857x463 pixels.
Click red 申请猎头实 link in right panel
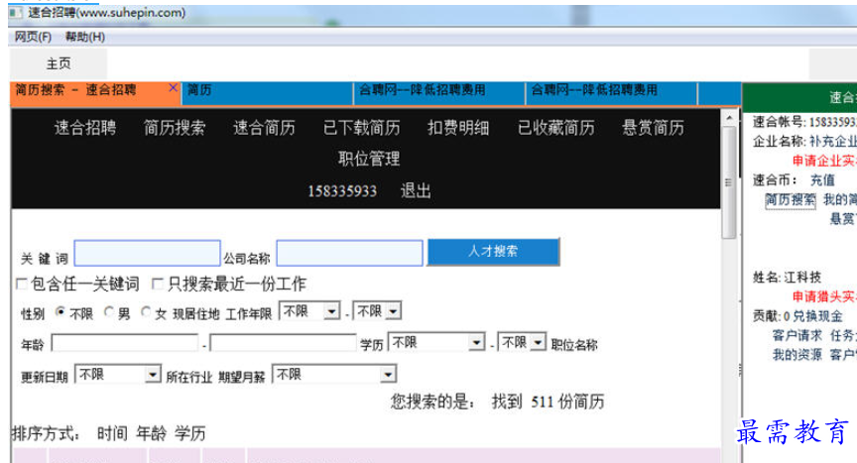824,296
